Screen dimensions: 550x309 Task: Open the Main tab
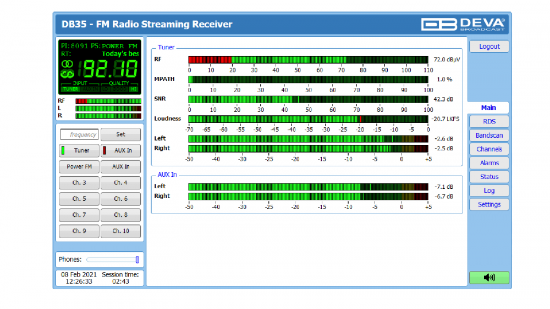tap(488, 108)
